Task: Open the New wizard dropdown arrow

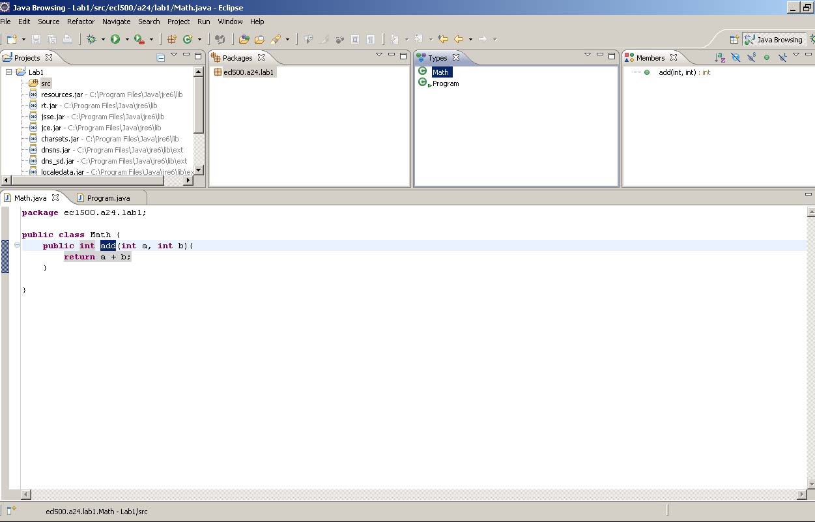Action: coord(24,39)
